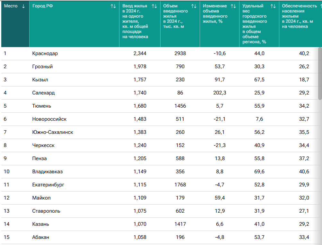This screenshot has width=322, height=245.
Task: Select the Казань row city name
Action: (x=41, y=224)
